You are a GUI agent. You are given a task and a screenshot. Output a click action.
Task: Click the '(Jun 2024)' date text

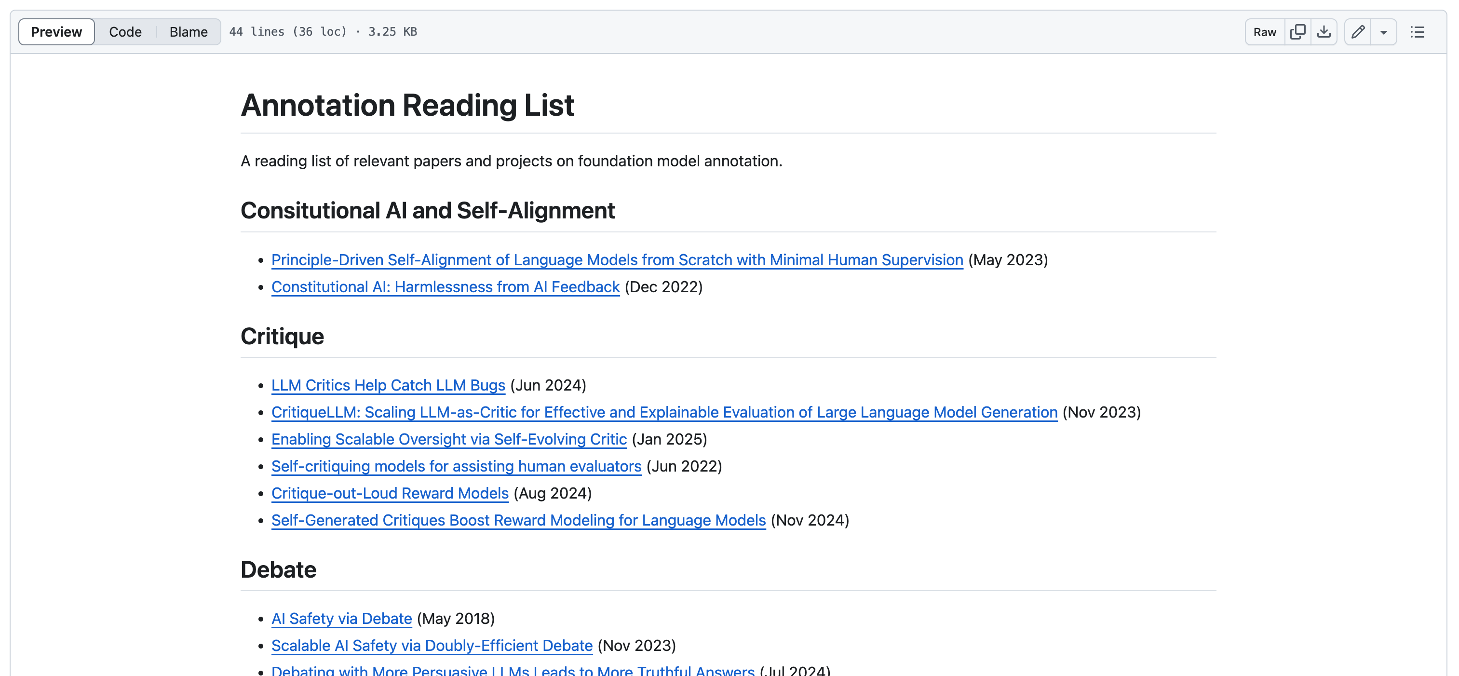coord(548,386)
